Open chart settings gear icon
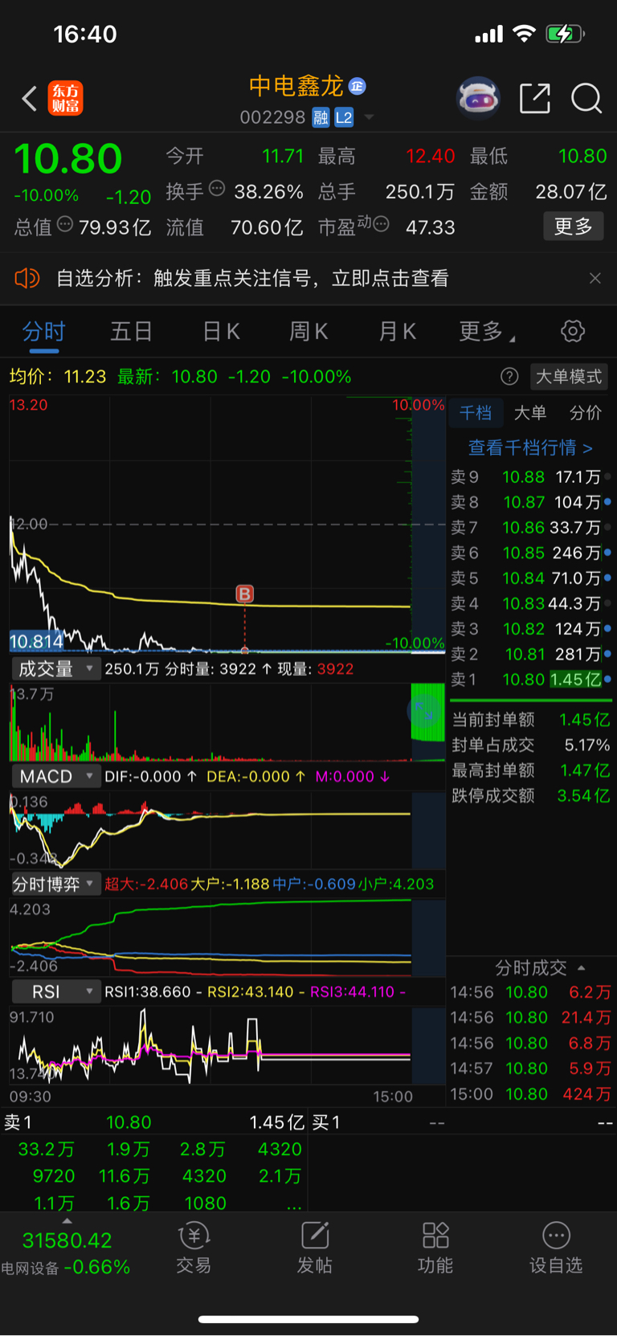Viewport: 617px width, 1336px height. pyautogui.click(x=573, y=331)
